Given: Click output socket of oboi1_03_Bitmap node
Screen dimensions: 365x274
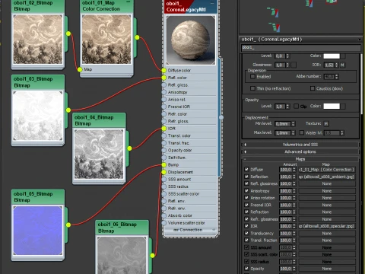Looking at the screenshot, I should point(68,110).
